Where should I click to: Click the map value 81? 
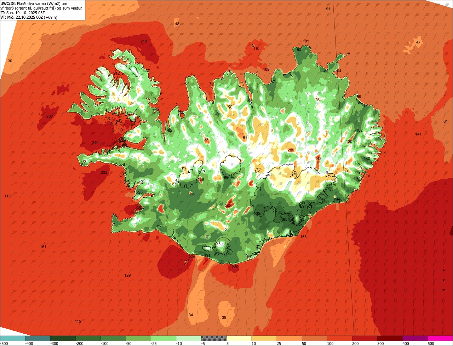click(218, 114)
